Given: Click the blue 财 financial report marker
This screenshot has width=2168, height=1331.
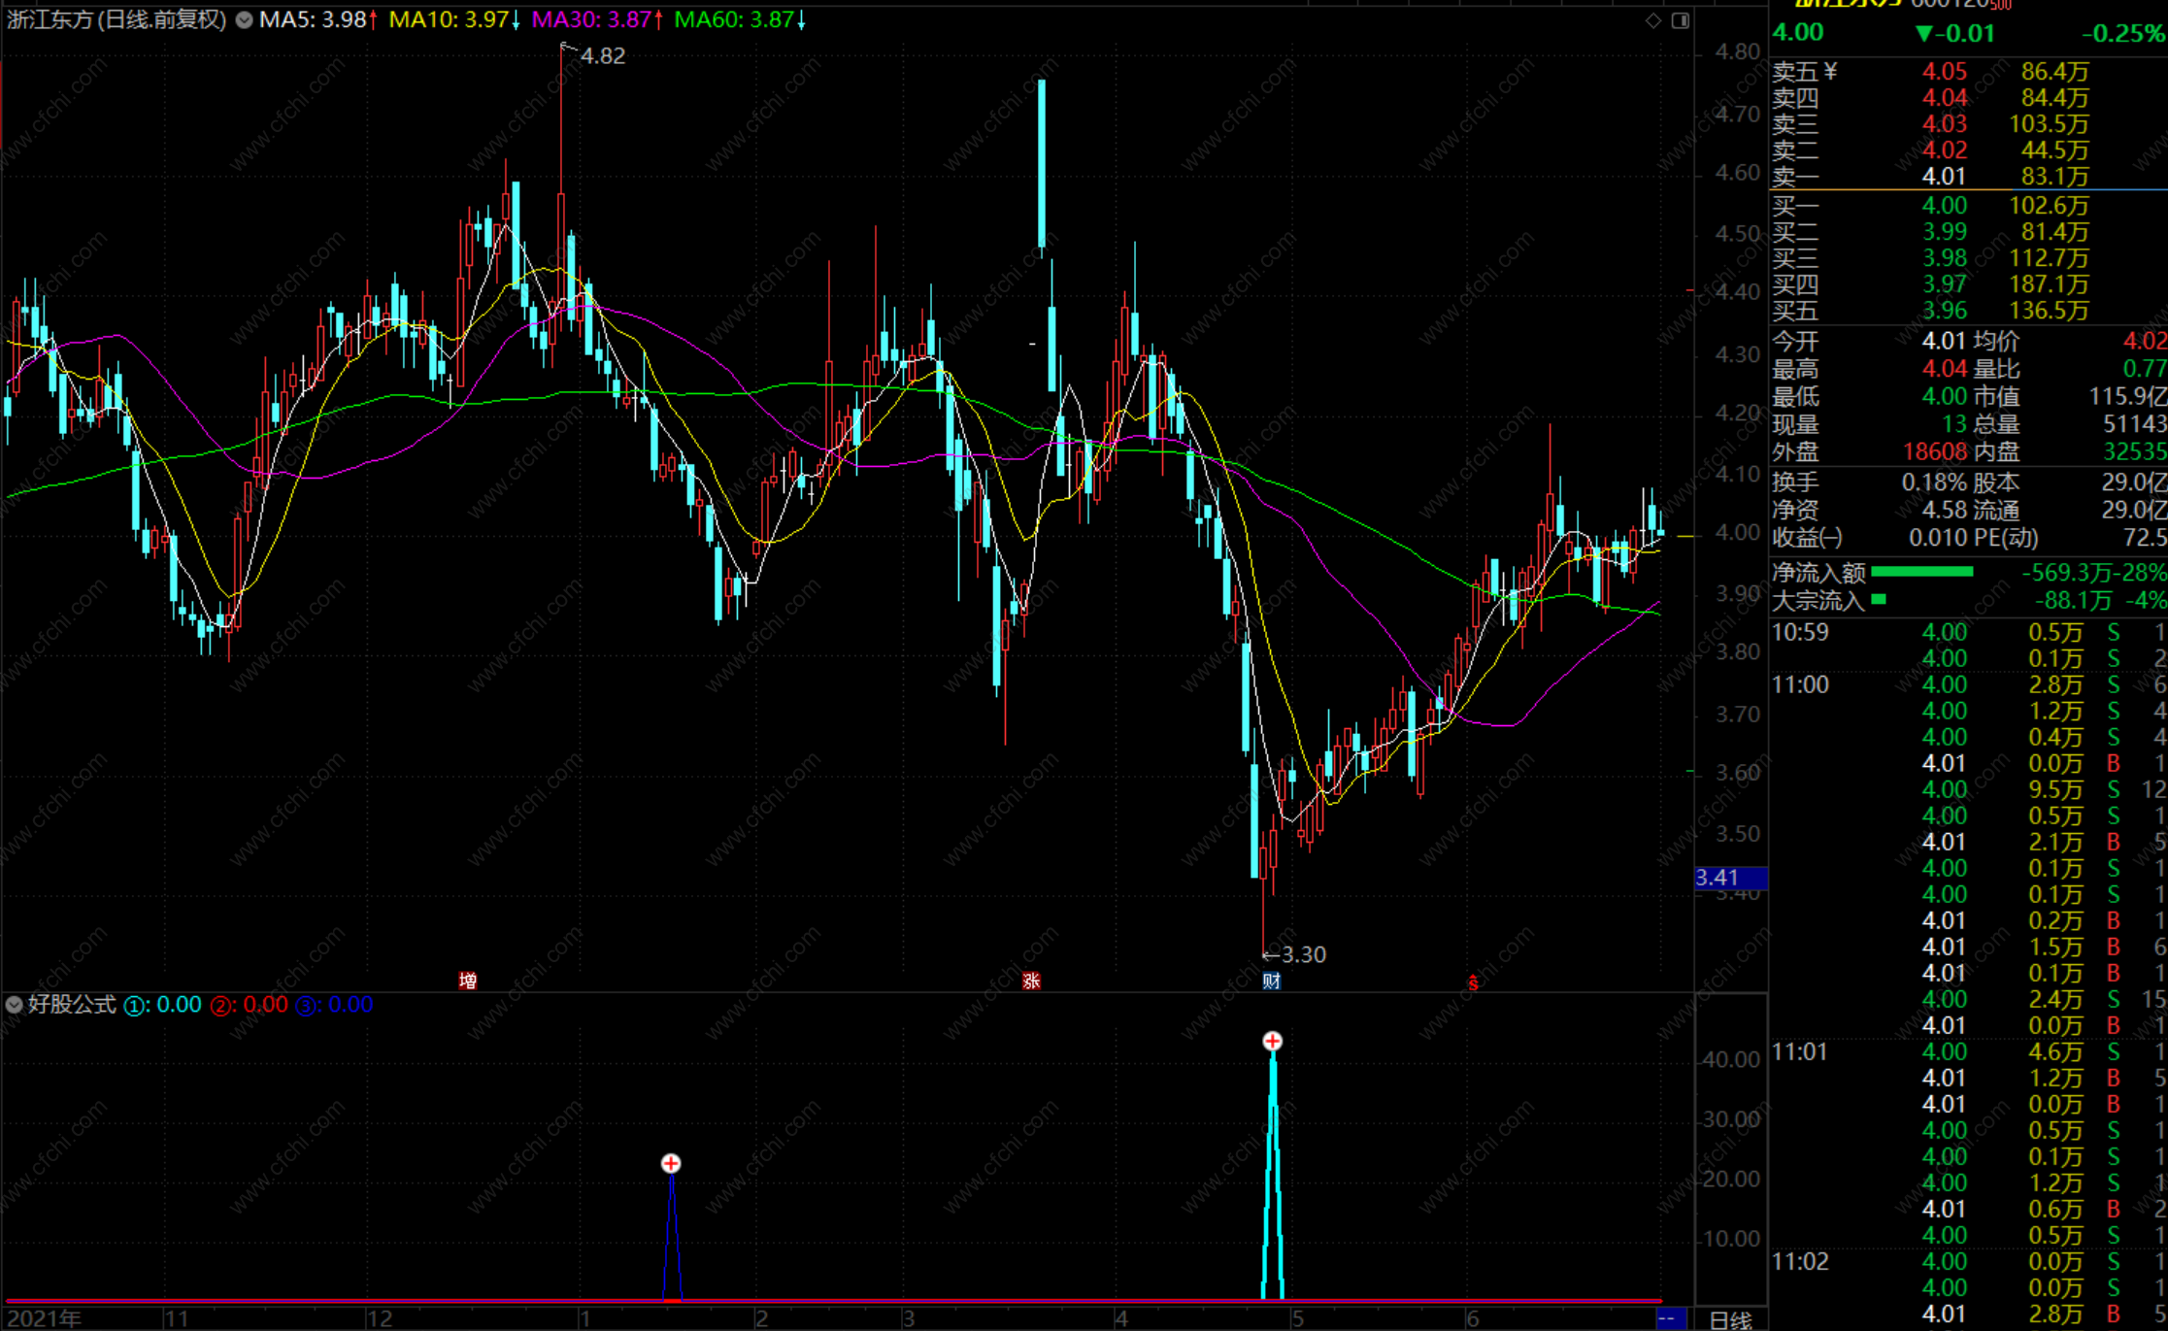Looking at the screenshot, I should pos(1271,981).
